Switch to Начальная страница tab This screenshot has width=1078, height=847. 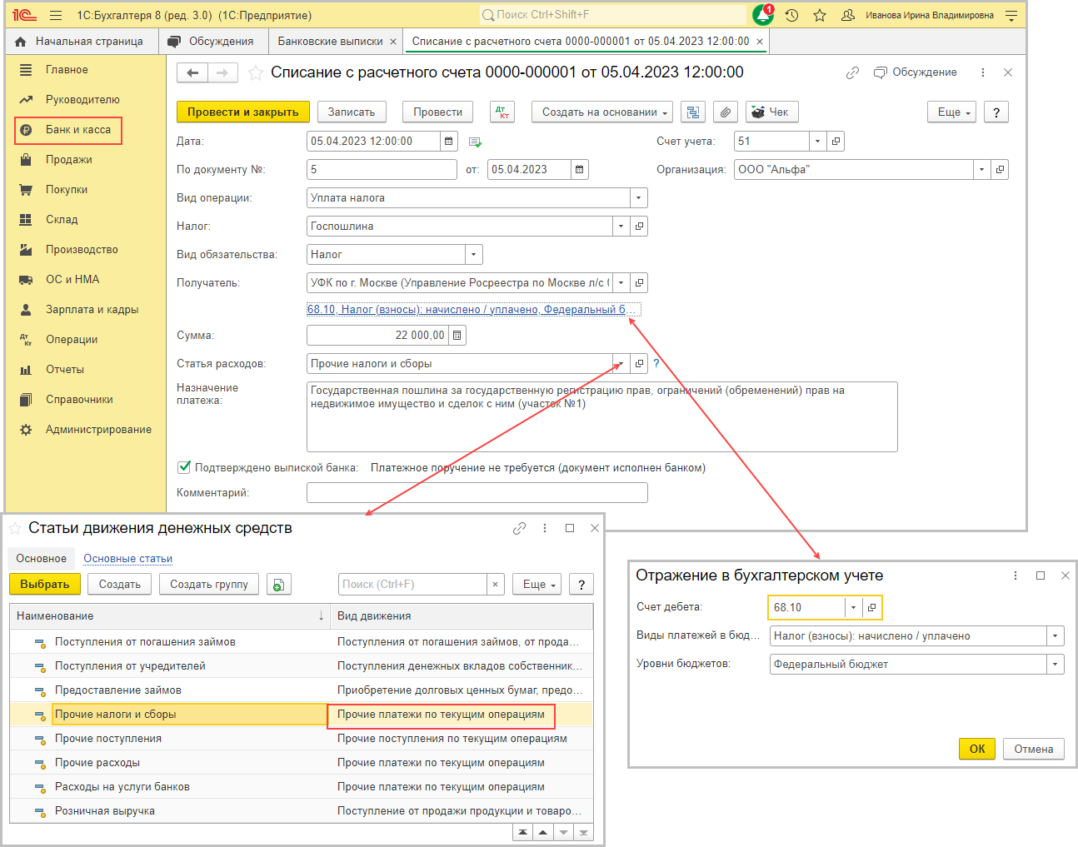[x=82, y=41]
